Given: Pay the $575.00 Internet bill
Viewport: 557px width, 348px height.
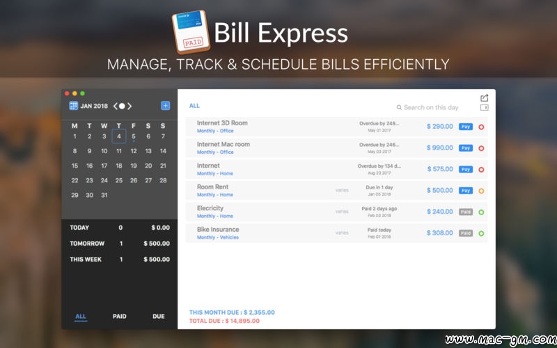Looking at the screenshot, I should (466, 169).
